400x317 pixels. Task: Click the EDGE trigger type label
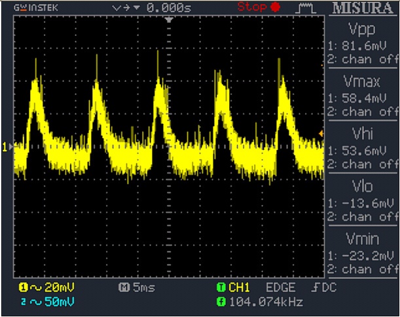281,288
